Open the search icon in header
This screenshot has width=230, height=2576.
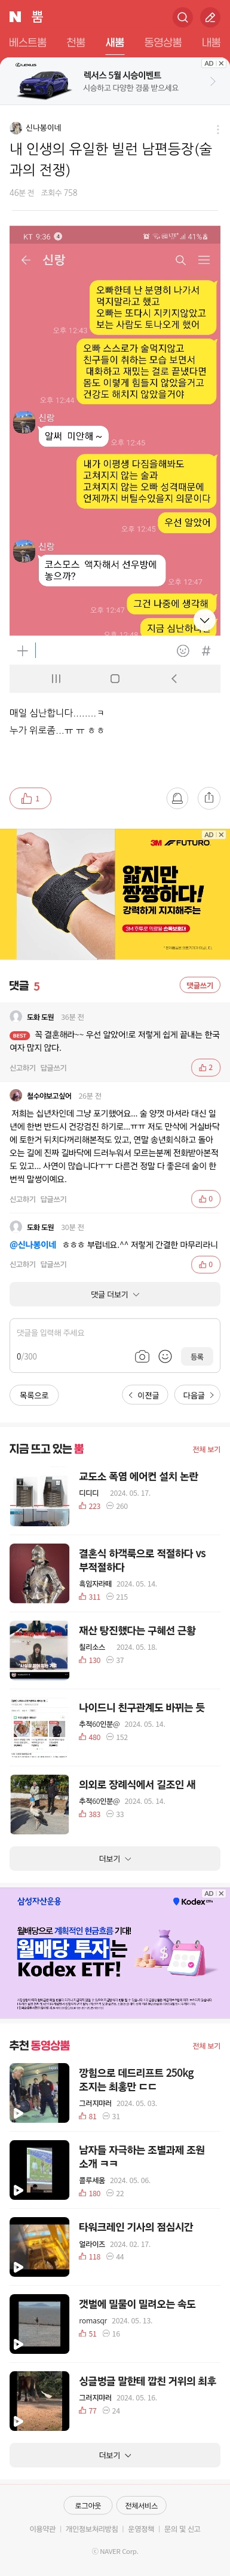(182, 17)
